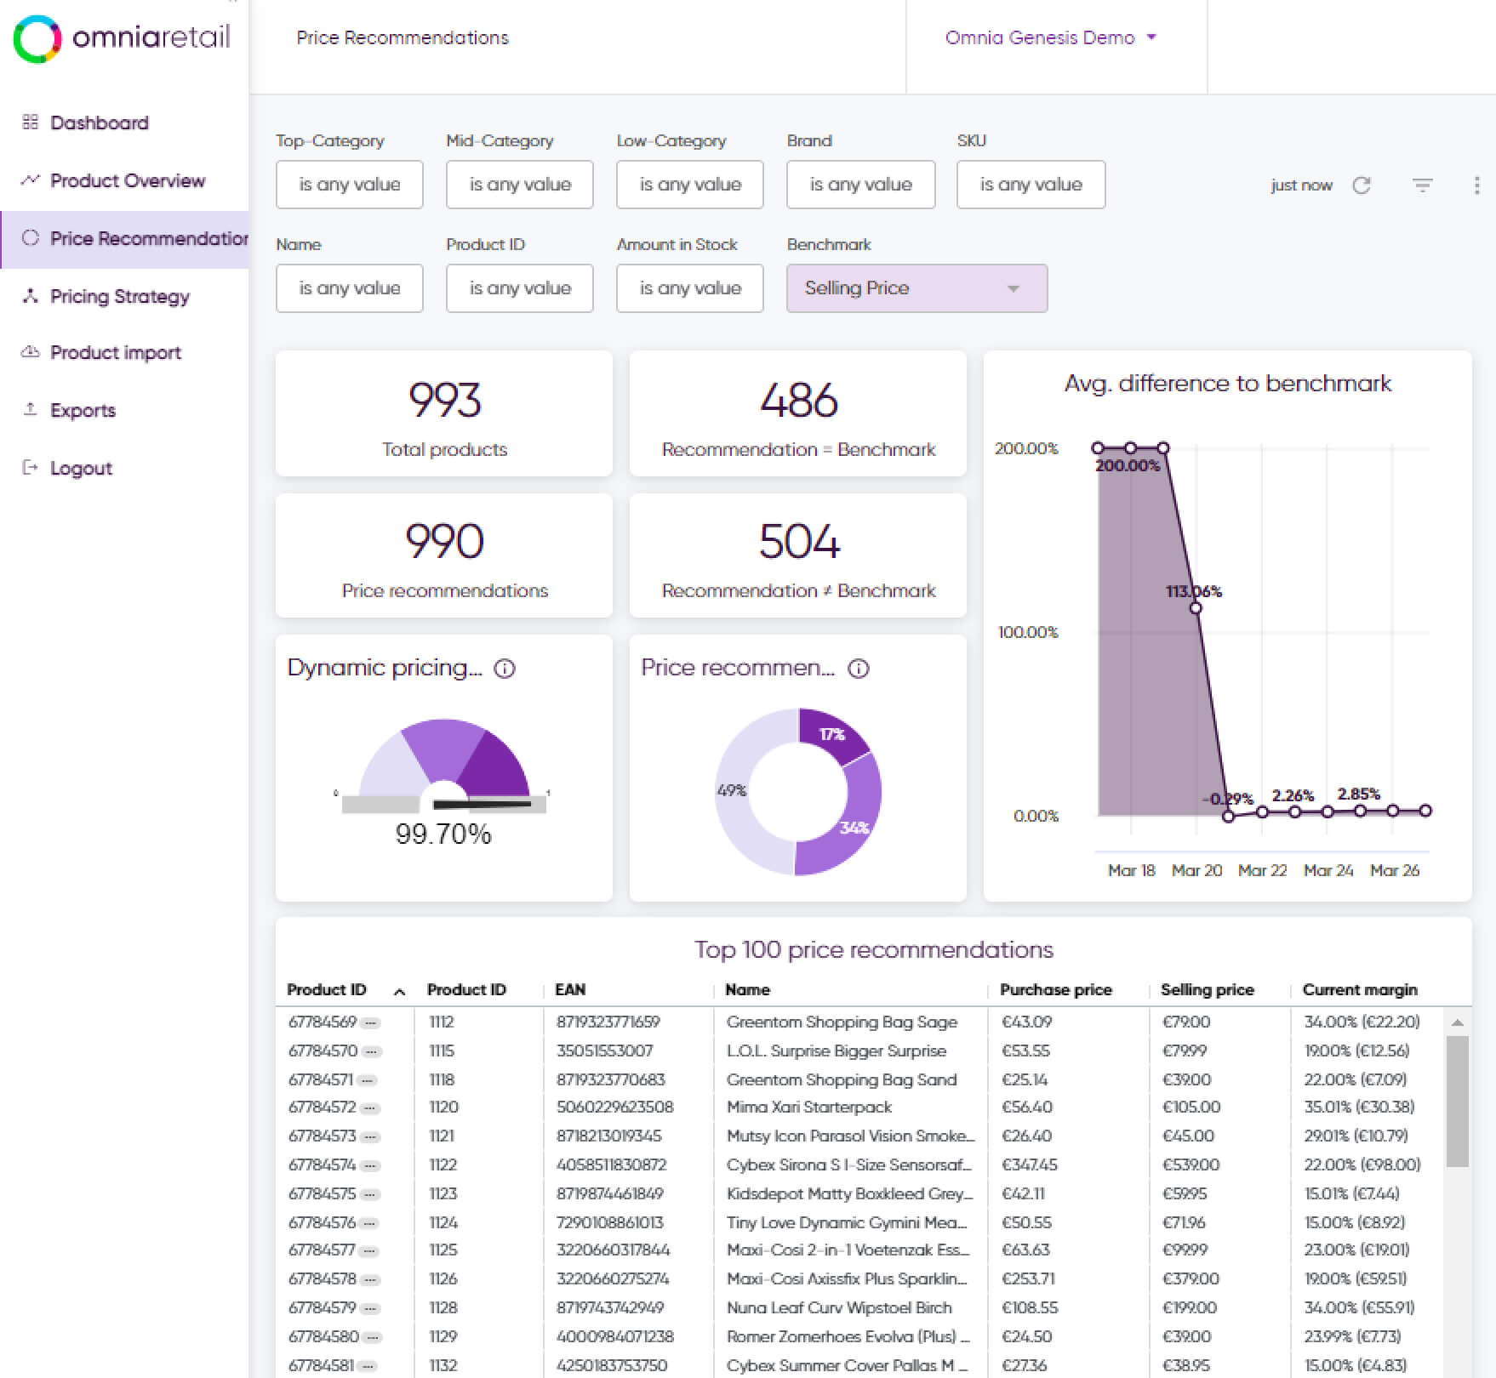Image resolution: width=1496 pixels, height=1378 pixels.
Task: Open ellipsis badge for product 67784569
Action: 370,1023
